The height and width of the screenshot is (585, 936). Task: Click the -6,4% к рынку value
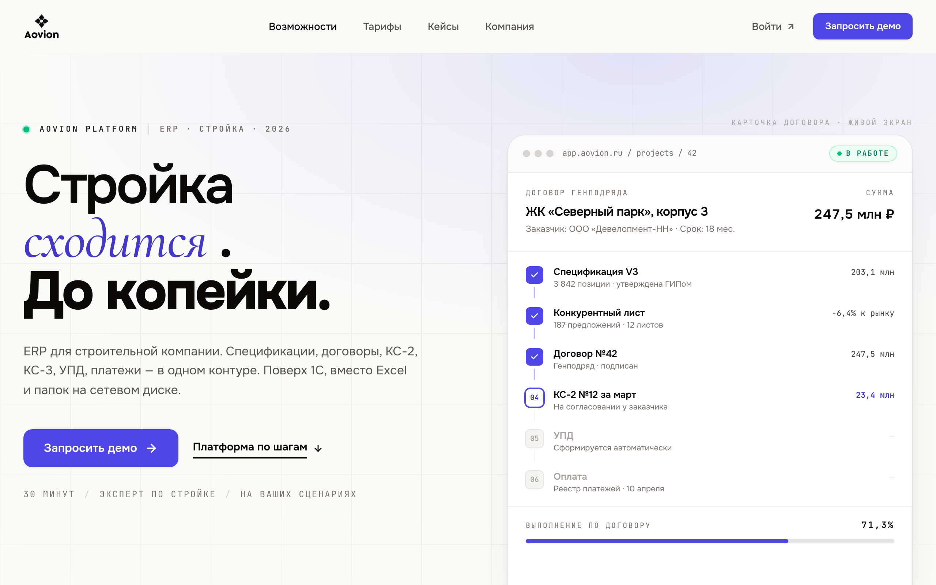click(x=863, y=313)
